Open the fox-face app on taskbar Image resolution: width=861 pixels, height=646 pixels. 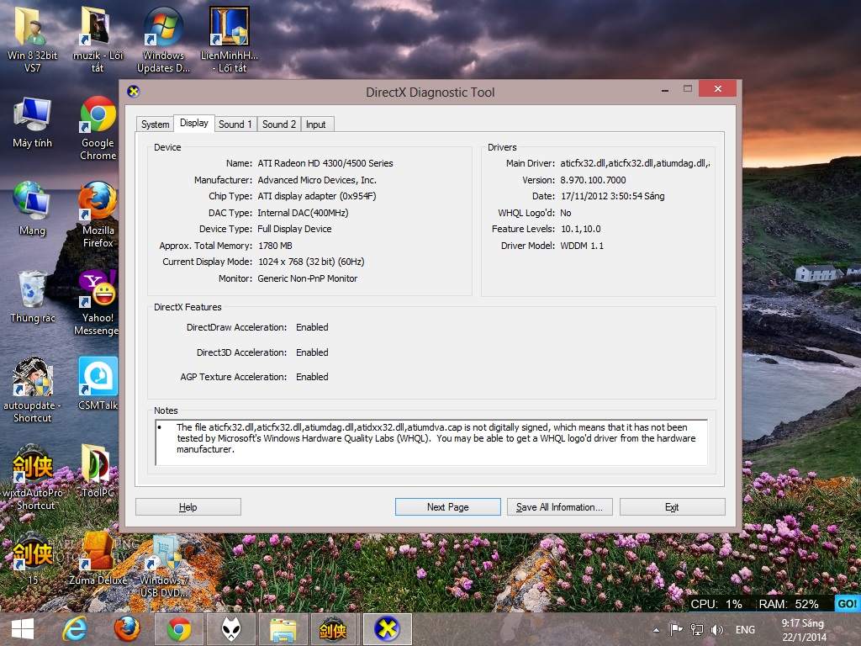[x=231, y=629]
